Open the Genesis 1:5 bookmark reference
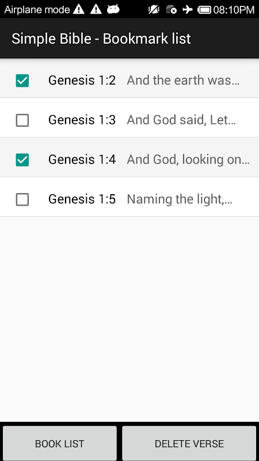The height and width of the screenshot is (461, 259). click(82, 199)
